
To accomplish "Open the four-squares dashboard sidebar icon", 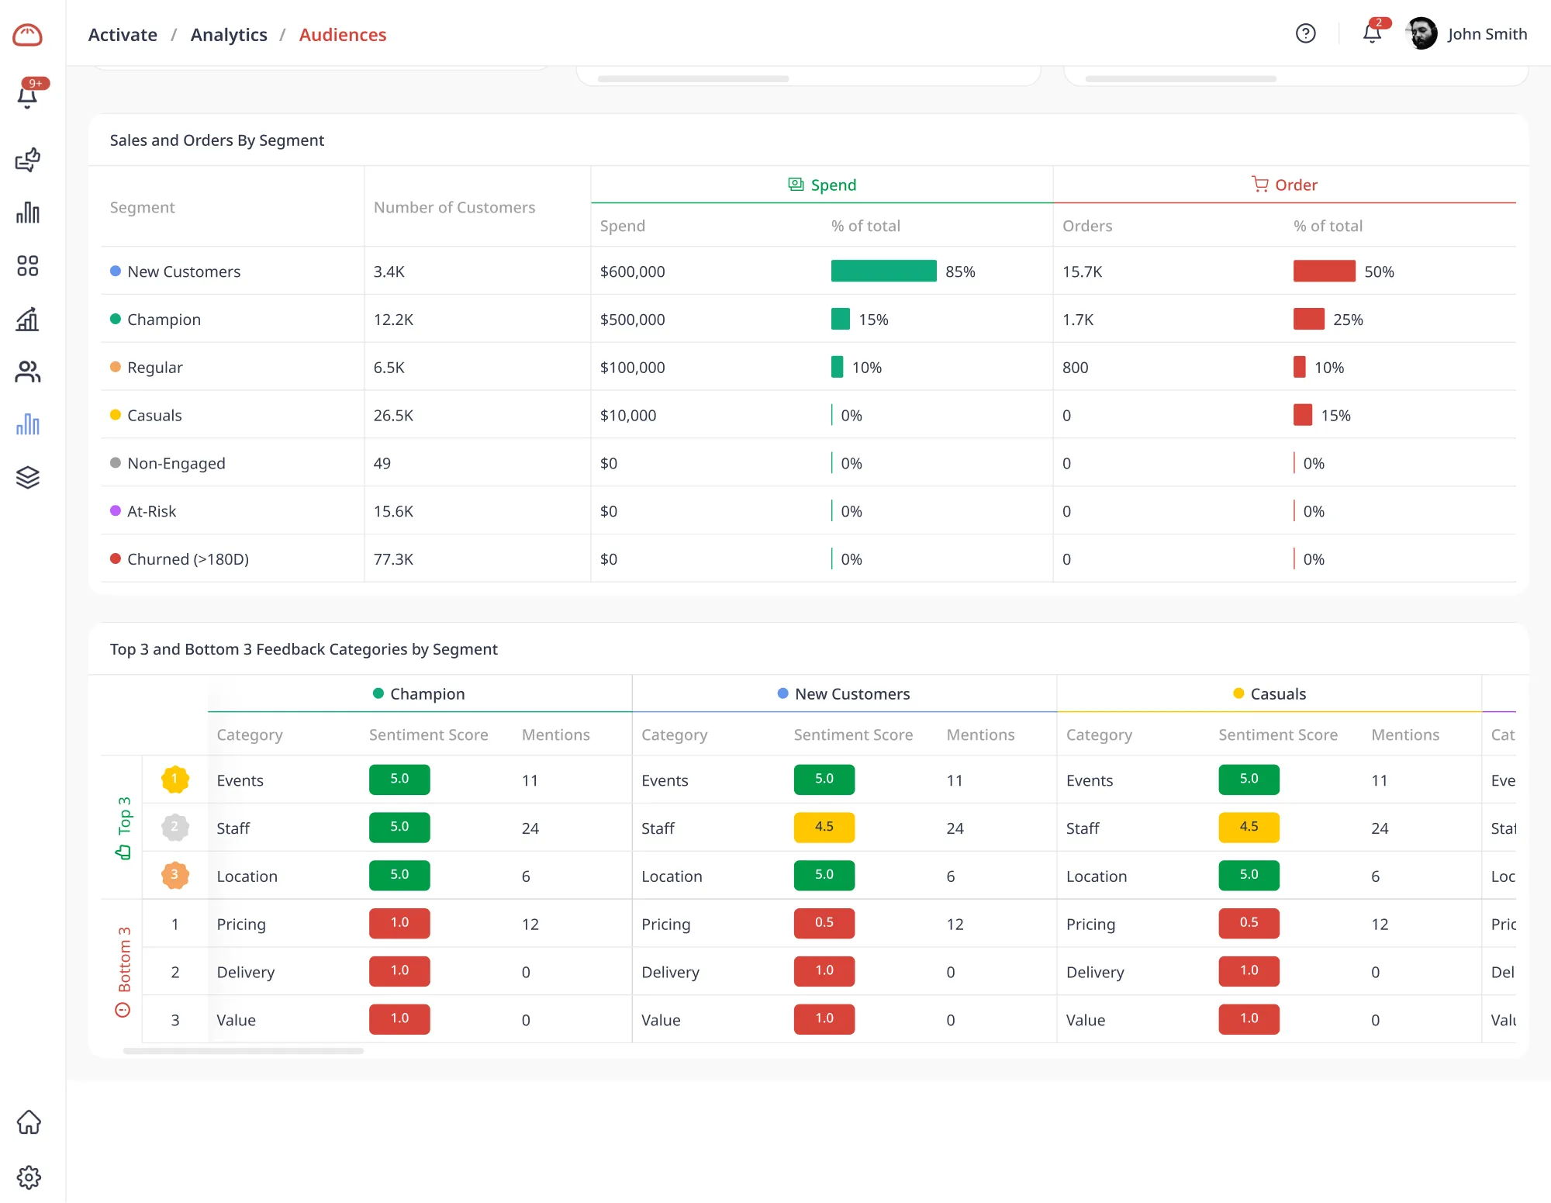I will [28, 266].
